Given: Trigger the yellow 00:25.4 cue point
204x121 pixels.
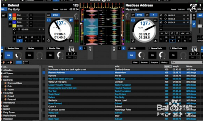Looking at the screenshot, I should tap(14, 26).
